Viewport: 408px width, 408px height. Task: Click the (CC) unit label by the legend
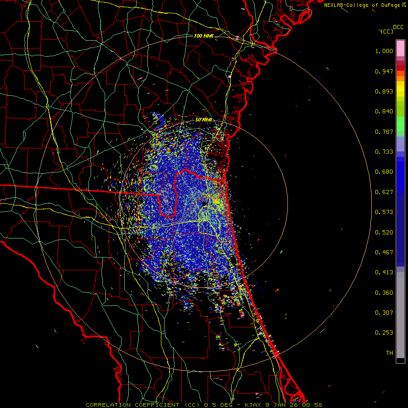click(387, 32)
